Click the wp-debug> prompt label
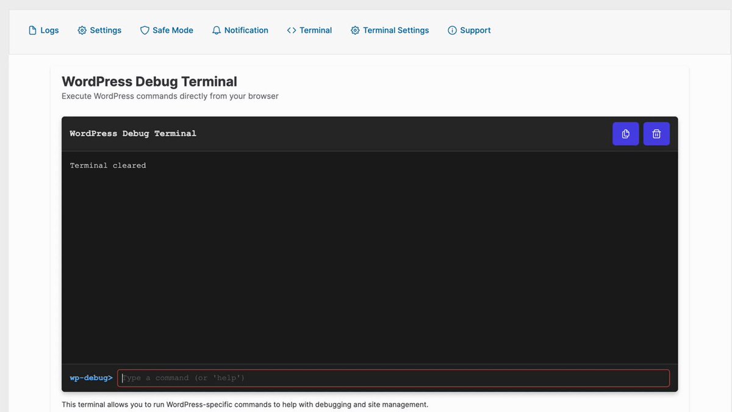The image size is (732, 412). (x=91, y=378)
